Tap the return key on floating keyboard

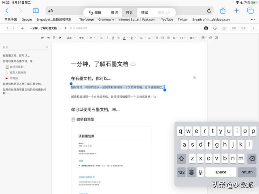(247, 172)
